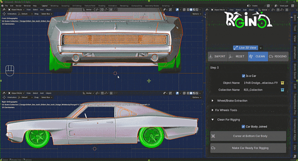The width and height of the screenshot is (298, 161).
Task: Open Select menu in side viewport header
Action: (x=35, y=93)
